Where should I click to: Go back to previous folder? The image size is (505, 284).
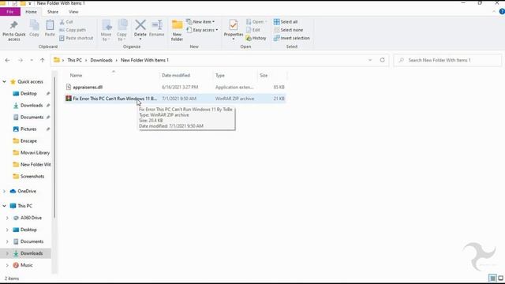pos(7,60)
